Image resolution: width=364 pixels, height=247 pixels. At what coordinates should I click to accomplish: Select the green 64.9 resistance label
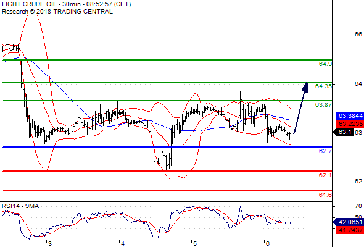click(x=325, y=64)
